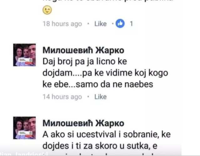Open Милошевић Жарко name above "Daj broj" comment

(x=83, y=50)
